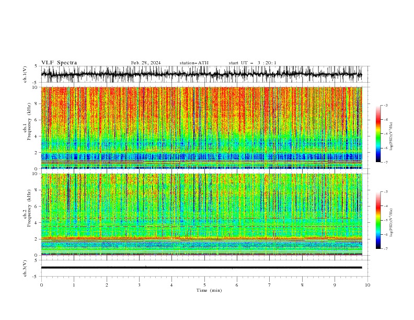Click the "Time (min)" axis label

pyautogui.click(x=209, y=290)
